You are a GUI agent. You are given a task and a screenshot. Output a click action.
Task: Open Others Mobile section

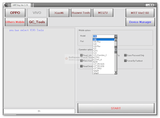(x=15, y=22)
